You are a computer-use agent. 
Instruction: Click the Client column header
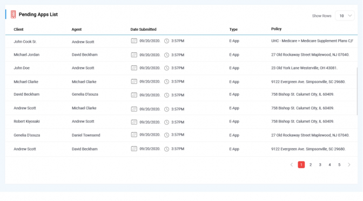pyautogui.click(x=18, y=29)
